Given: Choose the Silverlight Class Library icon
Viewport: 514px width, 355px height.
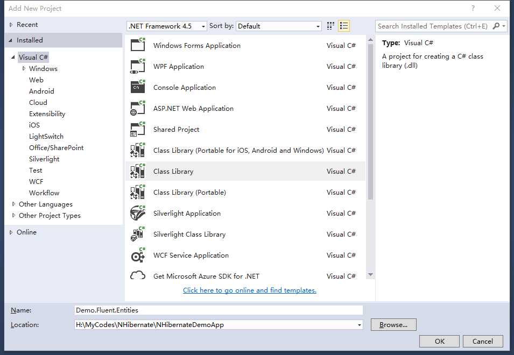Looking at the screenshot, I should 138,234.
